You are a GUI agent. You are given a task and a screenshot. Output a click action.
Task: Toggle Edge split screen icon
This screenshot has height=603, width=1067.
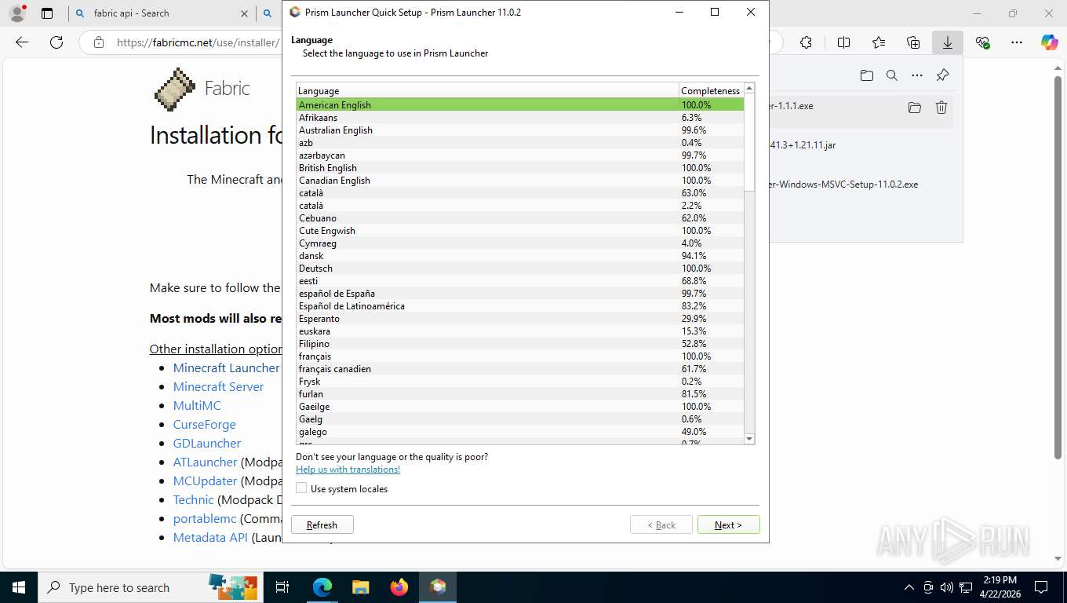pos(843,42)
